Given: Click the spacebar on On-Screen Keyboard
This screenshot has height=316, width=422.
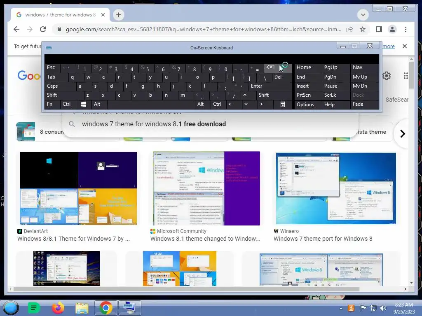Looking at the screenshot, I should click(x=151, y=104).
